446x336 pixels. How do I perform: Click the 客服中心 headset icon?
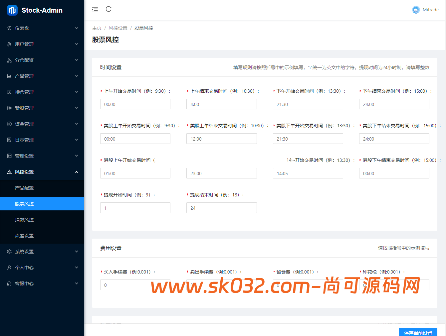click(x=9, y=283)
